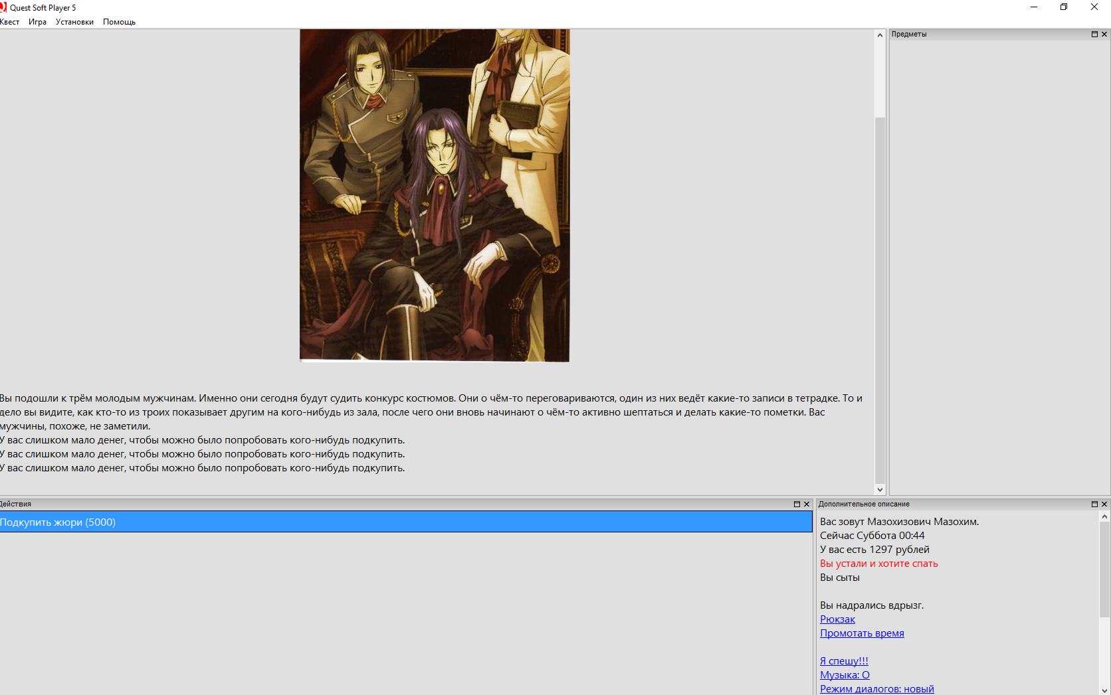Click the additional description scroll down arrow

pos(1104,690)
